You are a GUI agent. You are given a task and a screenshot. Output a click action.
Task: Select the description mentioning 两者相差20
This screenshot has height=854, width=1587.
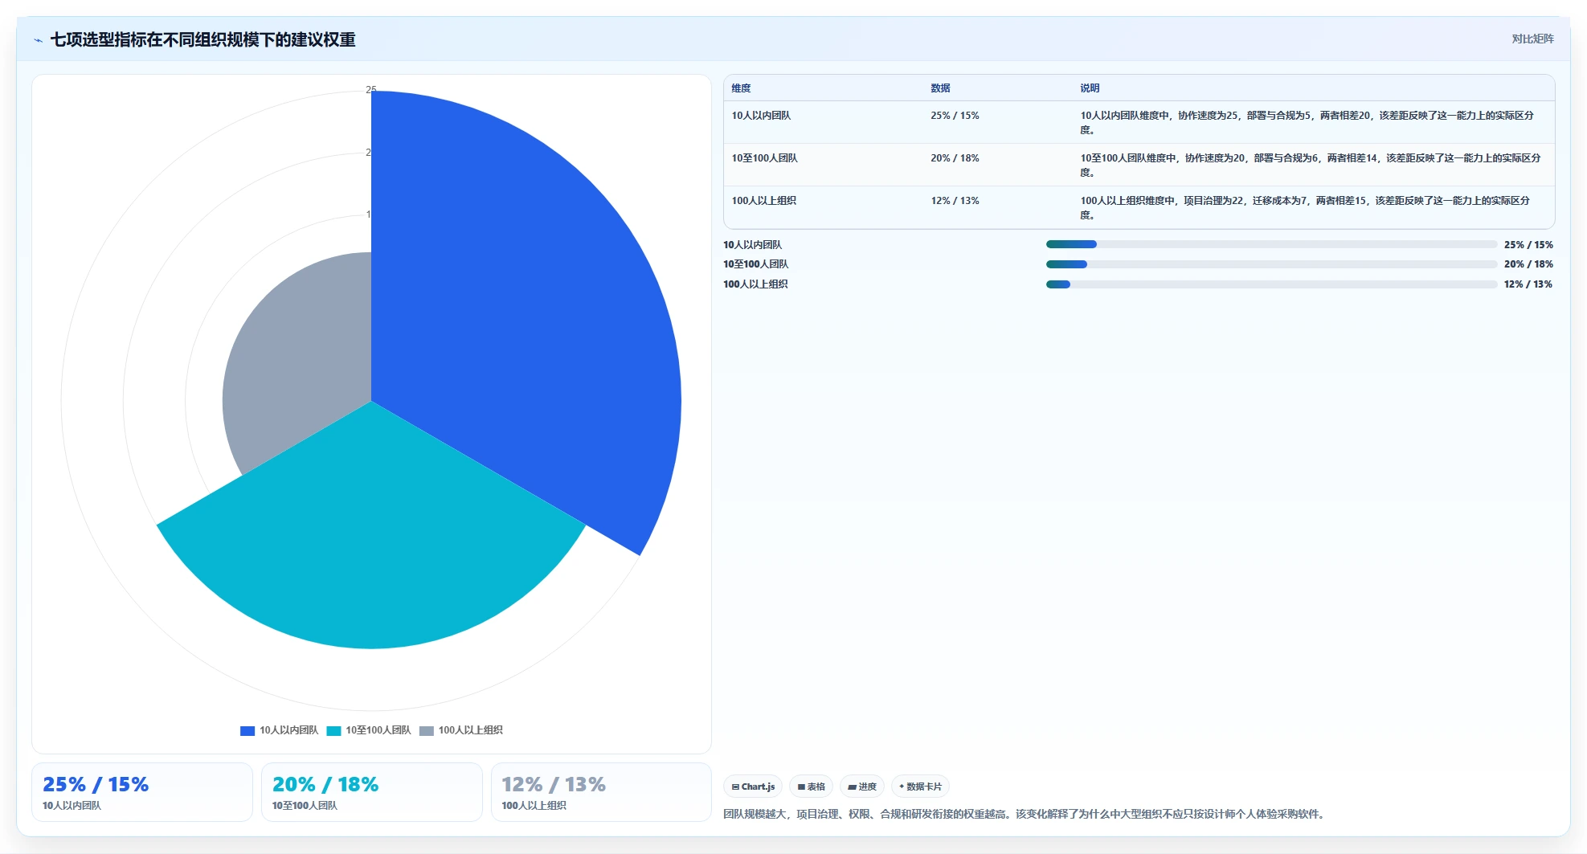click(1307, 122)
